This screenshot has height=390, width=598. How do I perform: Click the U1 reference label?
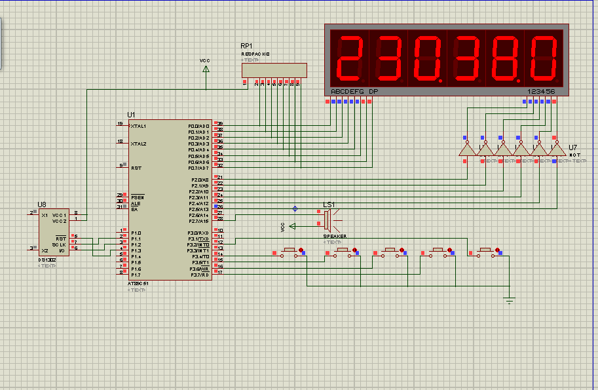tap(131, 115)
